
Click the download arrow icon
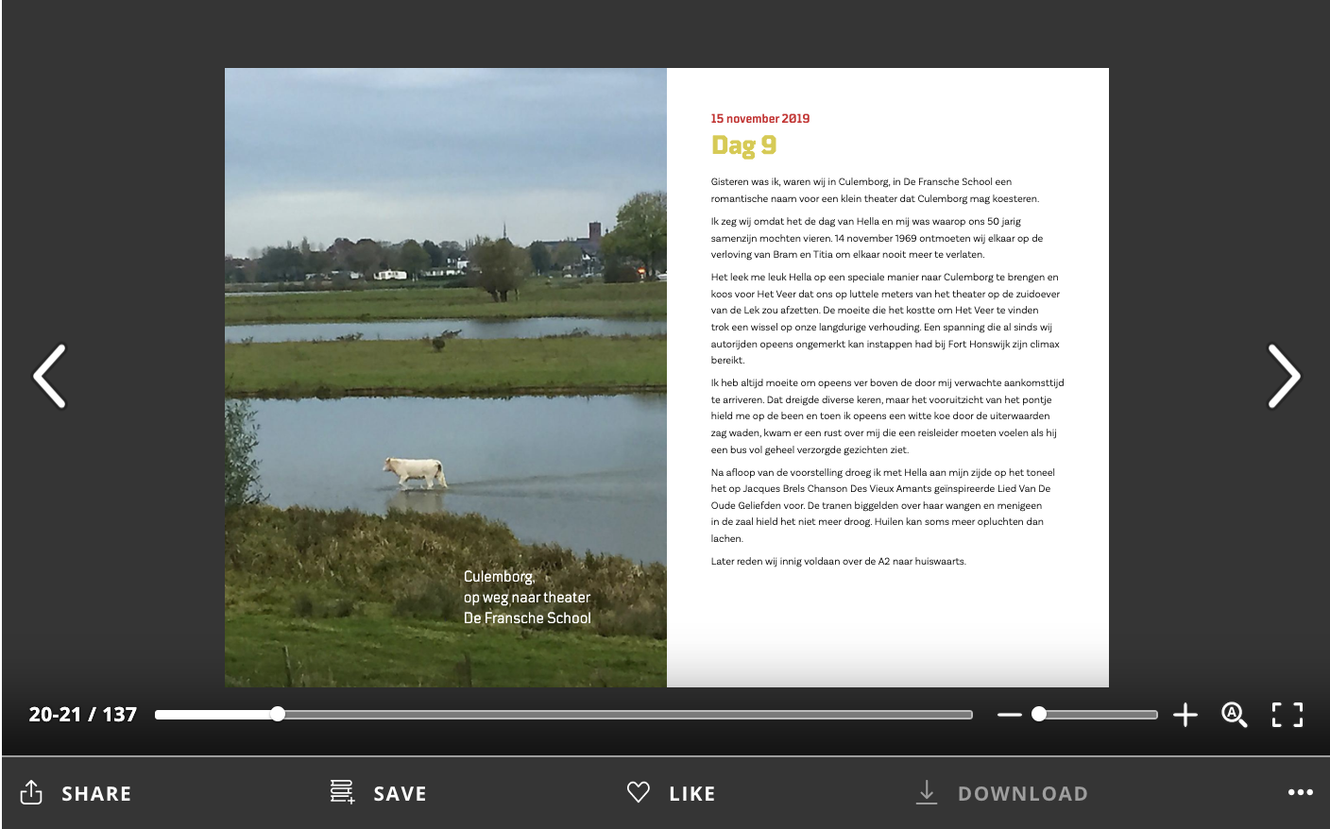point(926,792)
